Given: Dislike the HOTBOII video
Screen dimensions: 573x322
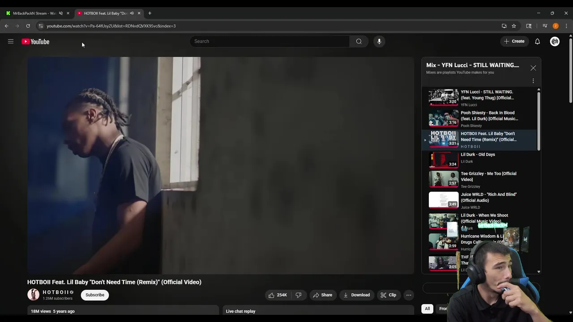Looking at the screenshot, I should (298, 295).
